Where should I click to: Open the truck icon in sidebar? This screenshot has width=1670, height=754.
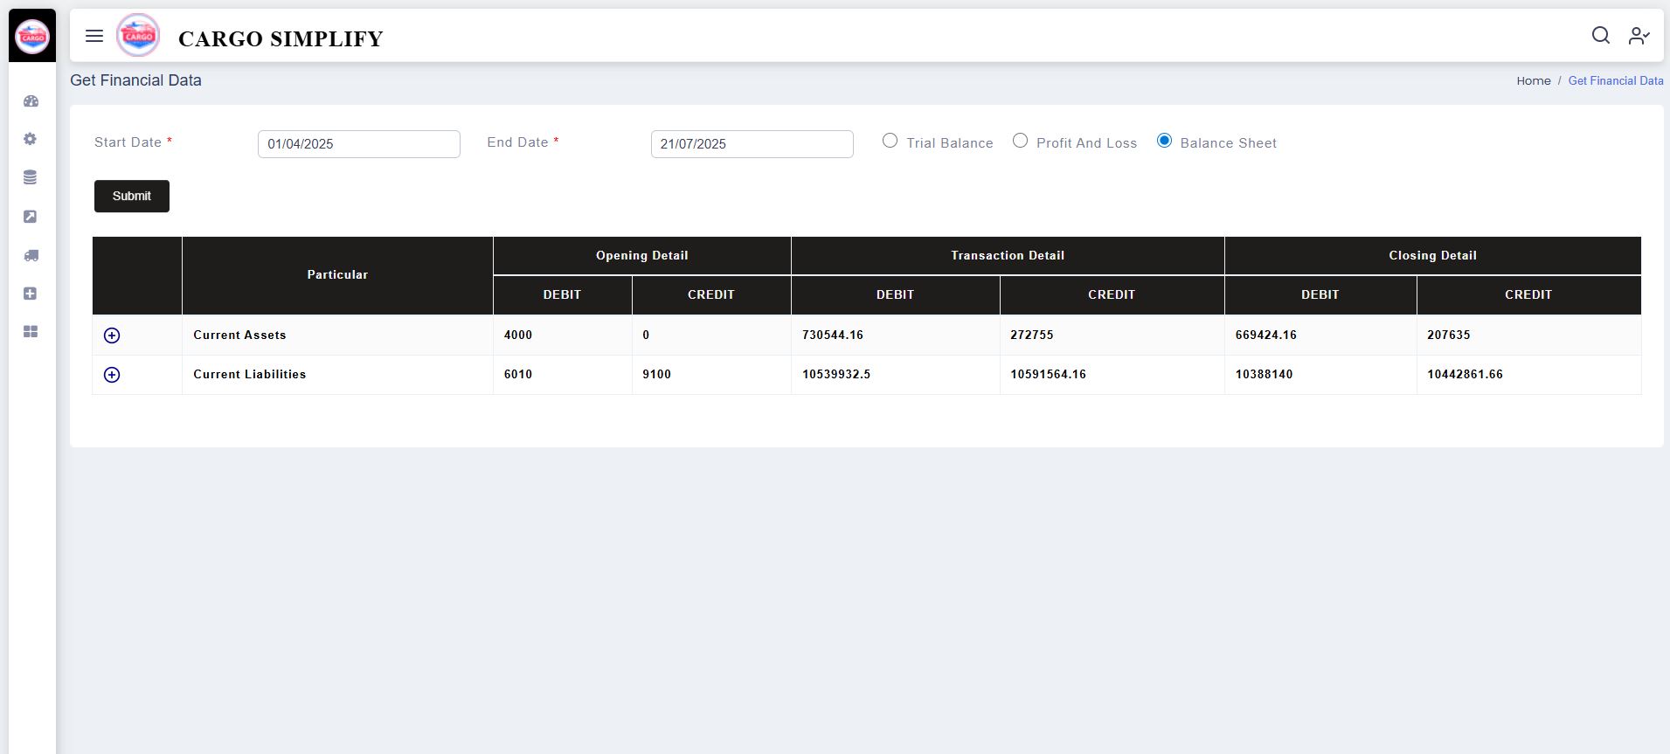coord(31,255)
